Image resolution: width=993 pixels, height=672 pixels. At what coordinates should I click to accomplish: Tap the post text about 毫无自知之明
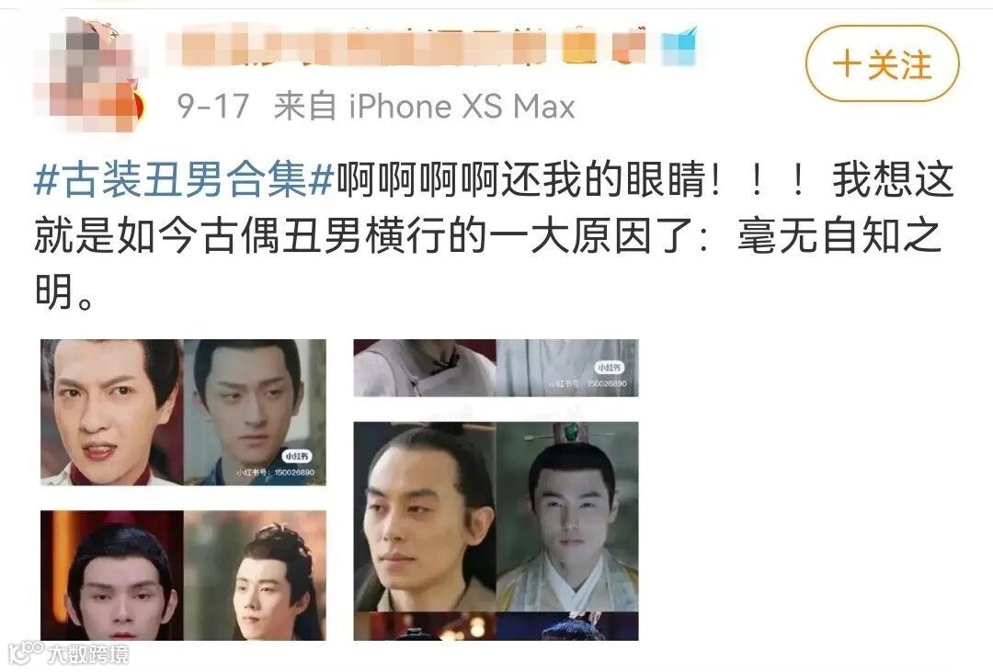point(494,235)
